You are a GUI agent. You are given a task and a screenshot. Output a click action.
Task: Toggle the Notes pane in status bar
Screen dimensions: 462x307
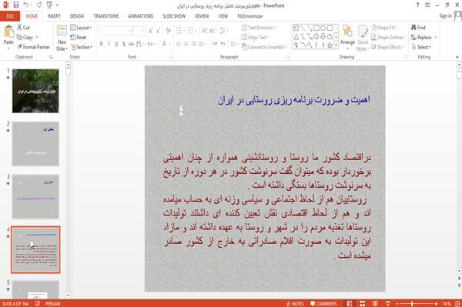(x=295, y=303)
